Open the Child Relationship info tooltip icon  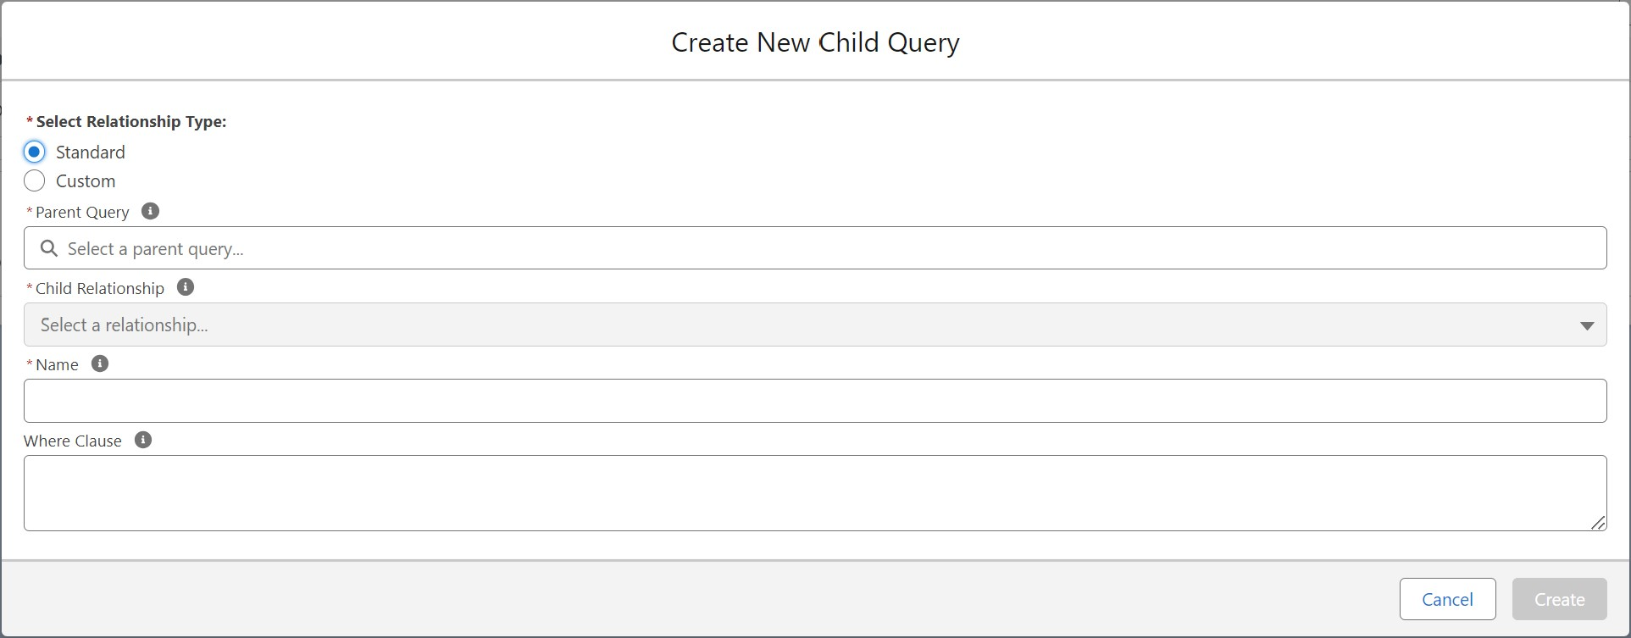click(x=186, y=286)
